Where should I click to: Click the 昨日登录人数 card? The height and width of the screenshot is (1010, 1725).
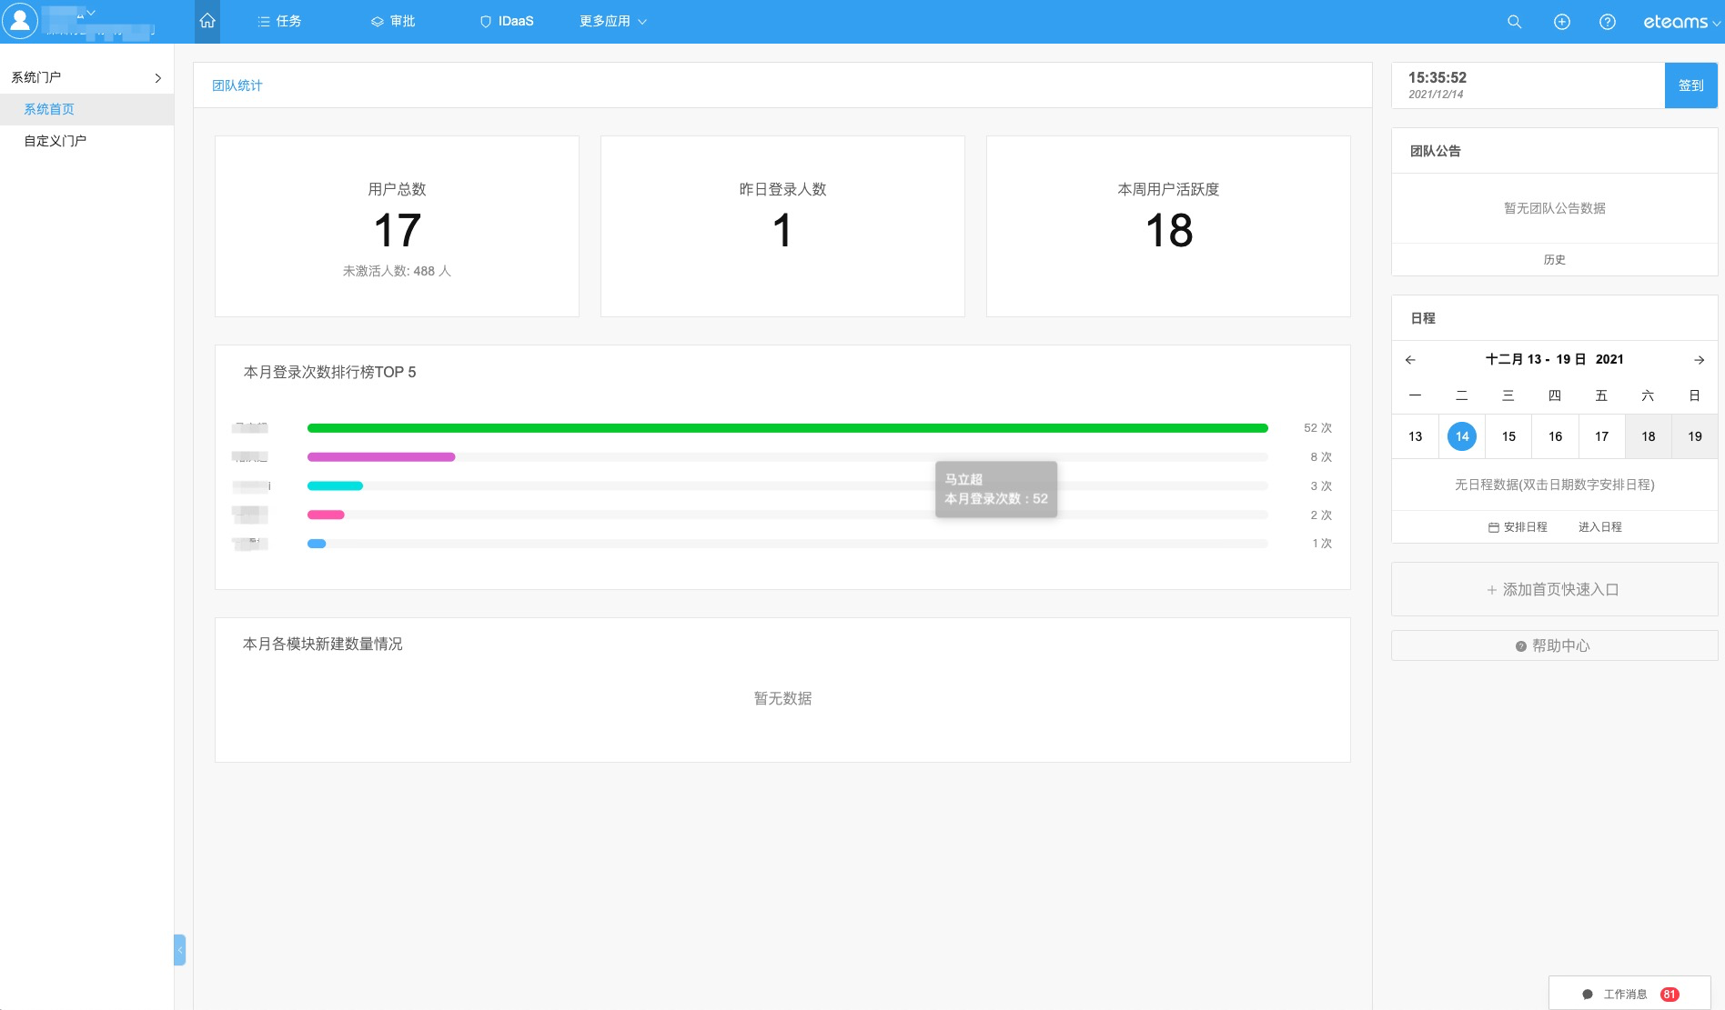point(782,226)
